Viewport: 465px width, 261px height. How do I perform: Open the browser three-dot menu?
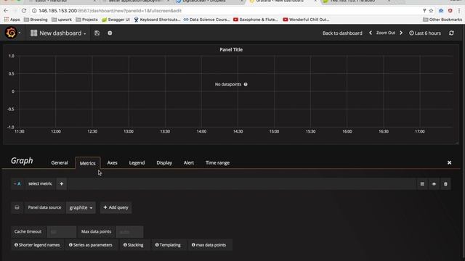(459, 11)
